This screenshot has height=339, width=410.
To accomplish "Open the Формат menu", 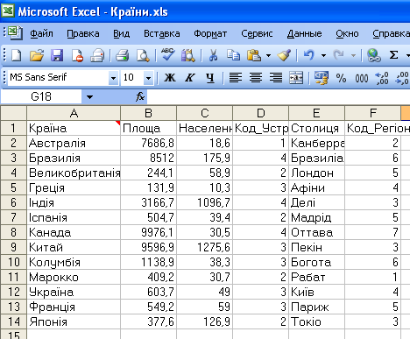I will pos(210,33).
